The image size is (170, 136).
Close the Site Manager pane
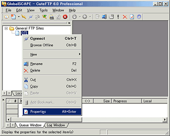69,23
